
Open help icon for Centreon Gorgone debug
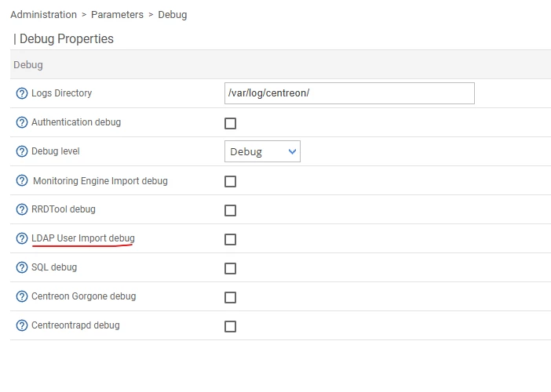tap(22, 296)
